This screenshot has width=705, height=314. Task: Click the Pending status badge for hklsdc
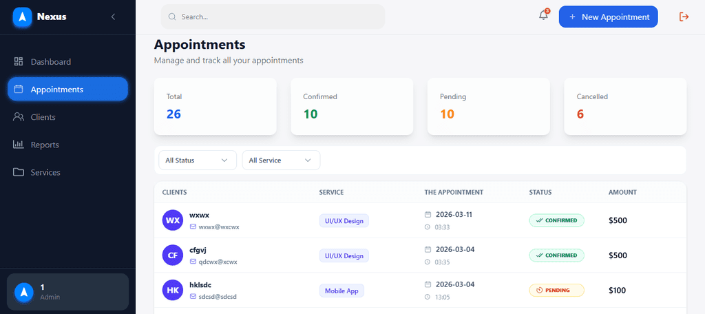[556, 290]
